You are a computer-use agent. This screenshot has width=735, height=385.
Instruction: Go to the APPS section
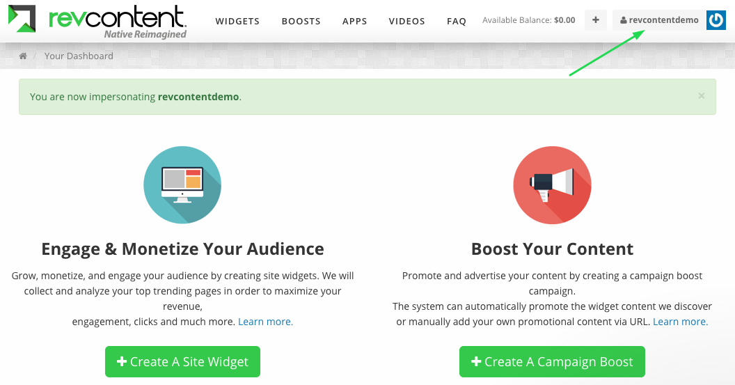[354, 21]
